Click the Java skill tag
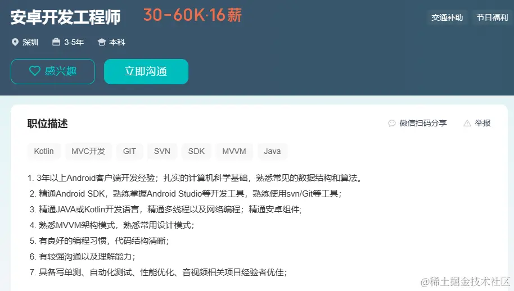514x291 pixels. pyautogui.click(x=272, y=151)
